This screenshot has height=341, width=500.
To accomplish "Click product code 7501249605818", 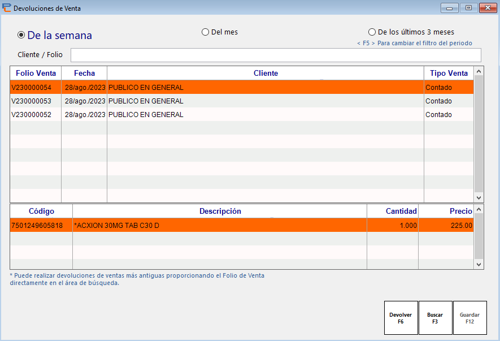I will point(37,226).
